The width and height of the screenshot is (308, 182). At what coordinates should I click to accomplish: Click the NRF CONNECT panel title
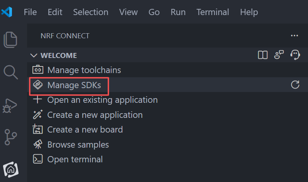pos(65,36)
